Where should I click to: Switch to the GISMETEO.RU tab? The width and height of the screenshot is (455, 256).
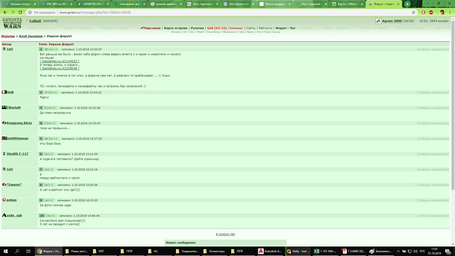[x=92, y=4]
